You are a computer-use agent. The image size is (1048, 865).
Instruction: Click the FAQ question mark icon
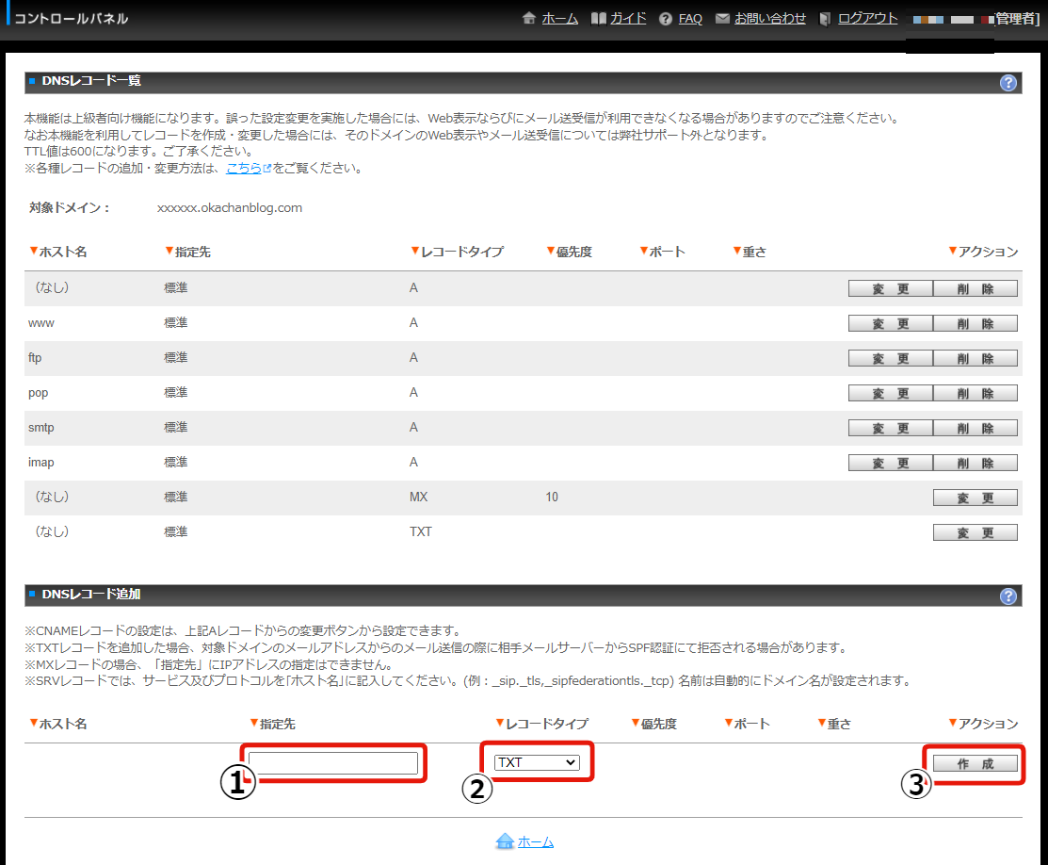[x=666, y=19]
